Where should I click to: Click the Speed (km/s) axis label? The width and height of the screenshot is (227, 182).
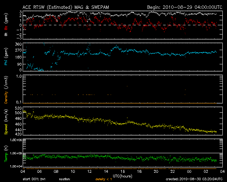pyautogui.click(x=6, y=122)
